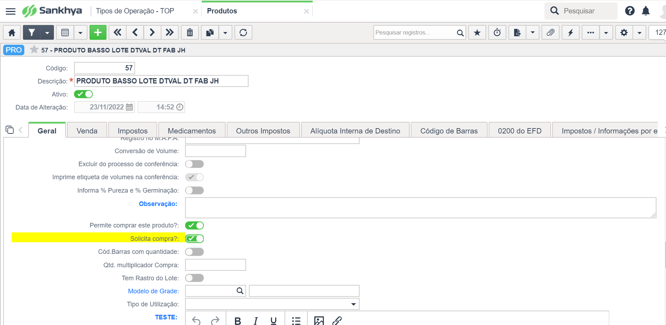Screen dimensions: 666x325
Task: Click the lightning bolt actions icon
Action: pos(570,32)
